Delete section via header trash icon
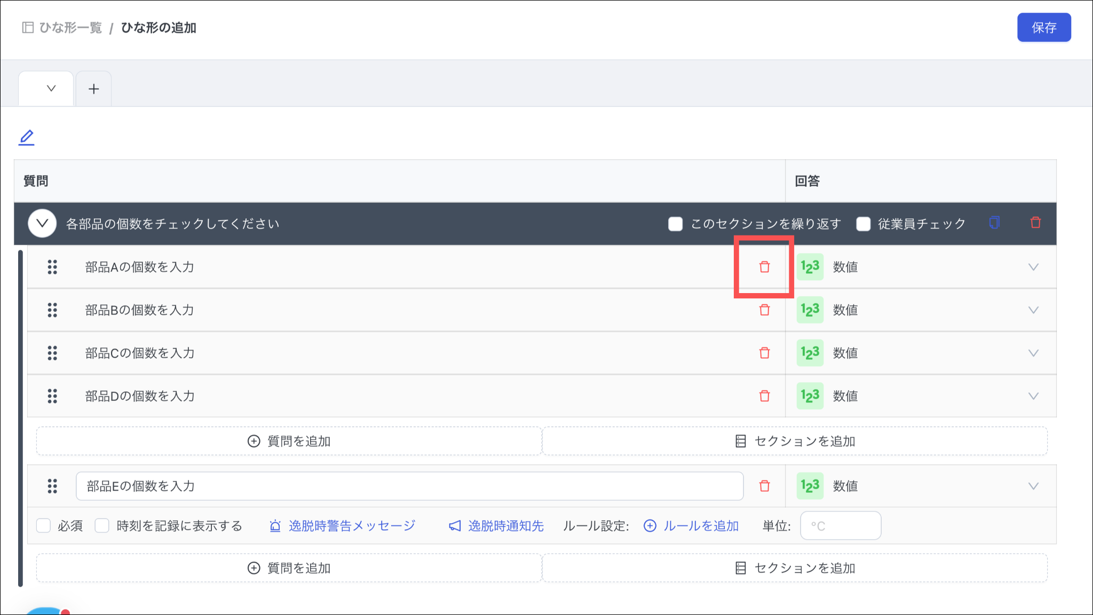 tap(1035, 223)
